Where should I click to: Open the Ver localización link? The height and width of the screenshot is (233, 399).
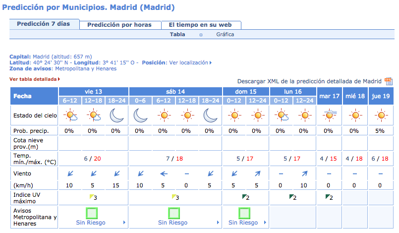coord(190,62)
